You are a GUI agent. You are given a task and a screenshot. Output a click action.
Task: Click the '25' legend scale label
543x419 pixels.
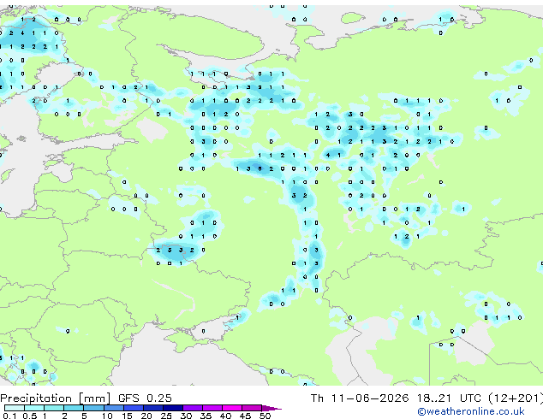tap(166, 416)
